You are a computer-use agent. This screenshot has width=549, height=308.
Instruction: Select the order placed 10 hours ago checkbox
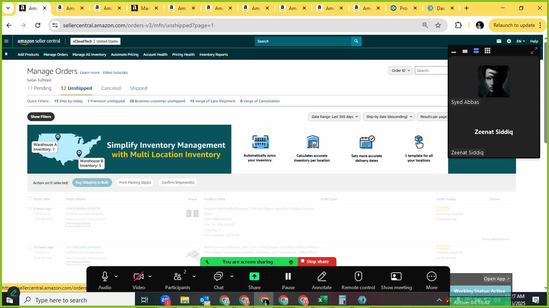(30, 247)
